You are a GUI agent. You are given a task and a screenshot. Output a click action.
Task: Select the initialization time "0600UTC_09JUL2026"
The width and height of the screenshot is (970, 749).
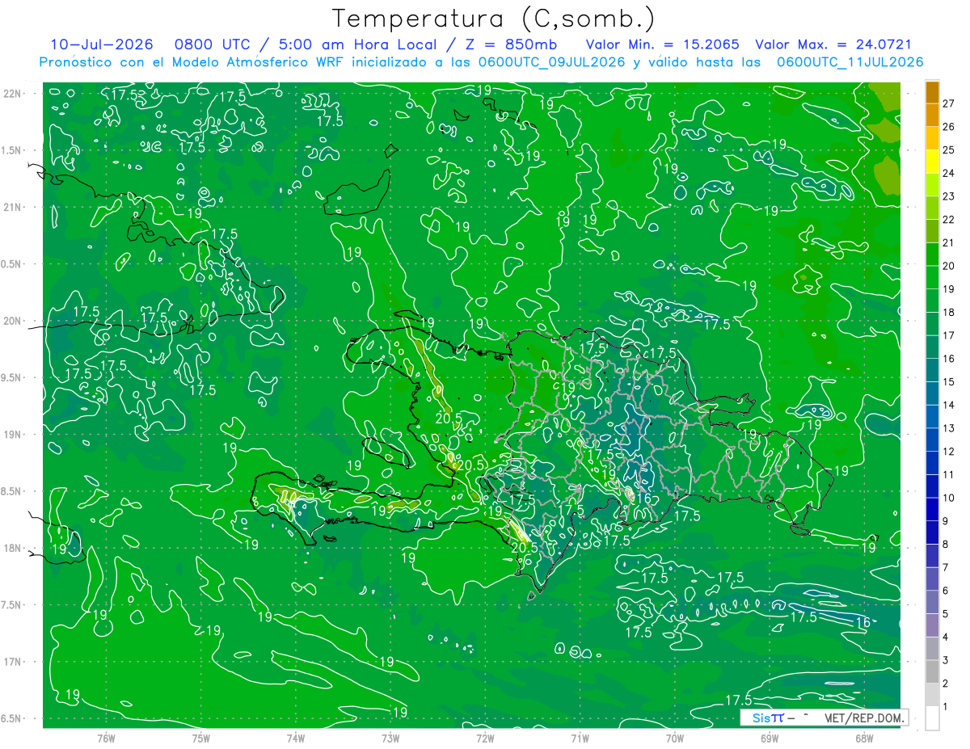click(551, 62)
